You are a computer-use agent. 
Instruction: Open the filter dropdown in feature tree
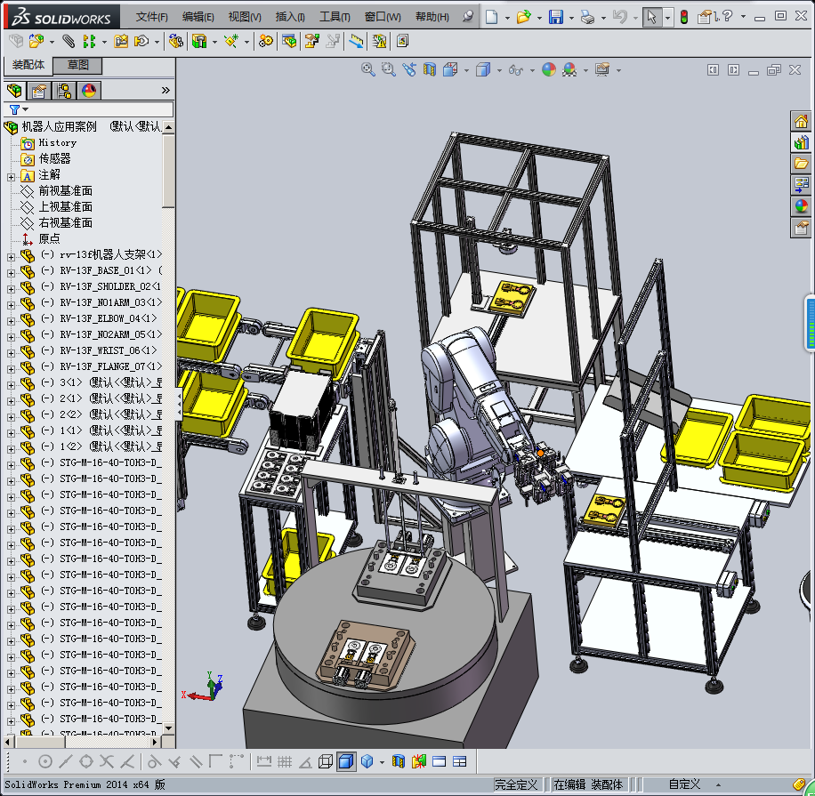(x=26, y=109)
